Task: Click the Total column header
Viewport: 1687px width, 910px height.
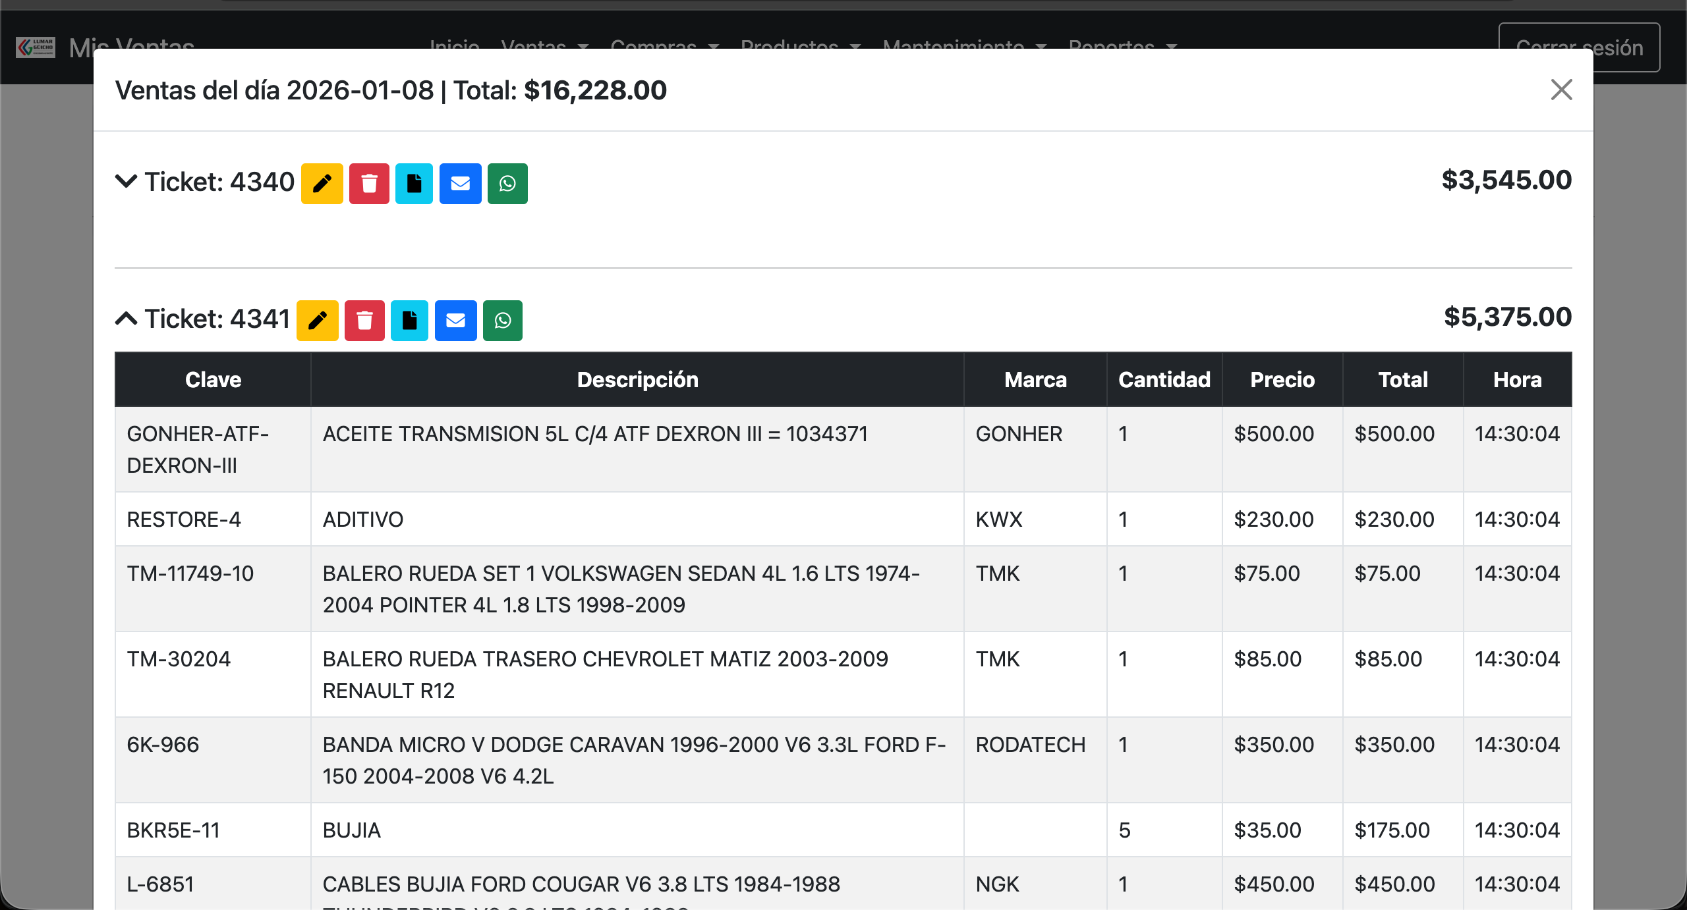Action: click(x=1403, y=380)
